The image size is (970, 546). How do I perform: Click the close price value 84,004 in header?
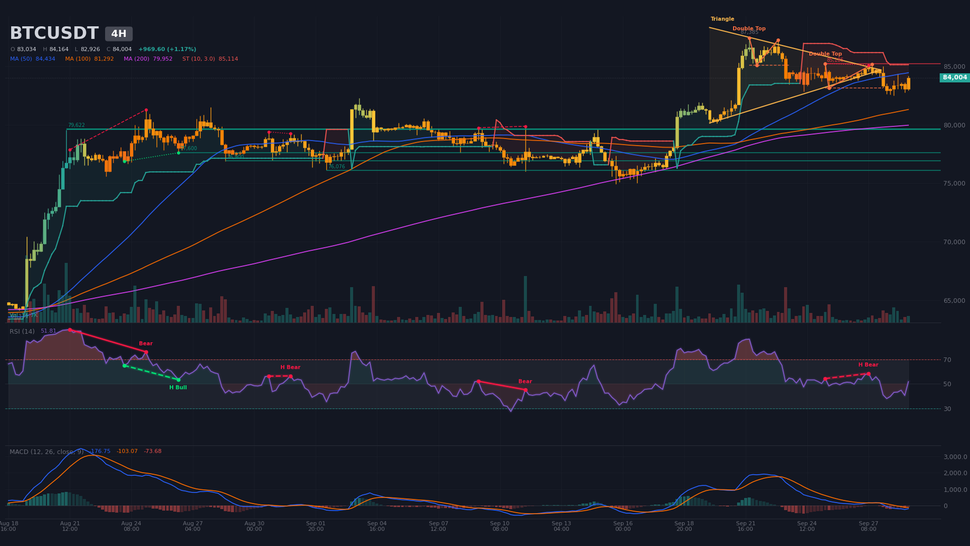[122, 50]
